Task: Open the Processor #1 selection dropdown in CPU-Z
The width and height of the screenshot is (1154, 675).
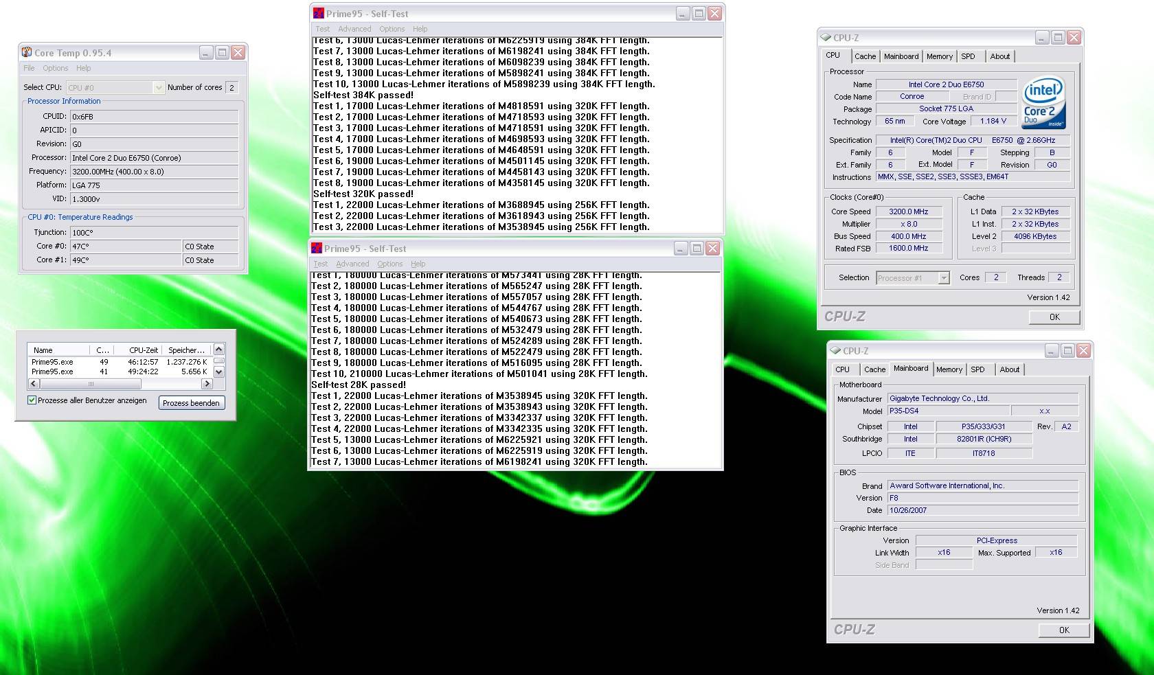Action: 944,277
